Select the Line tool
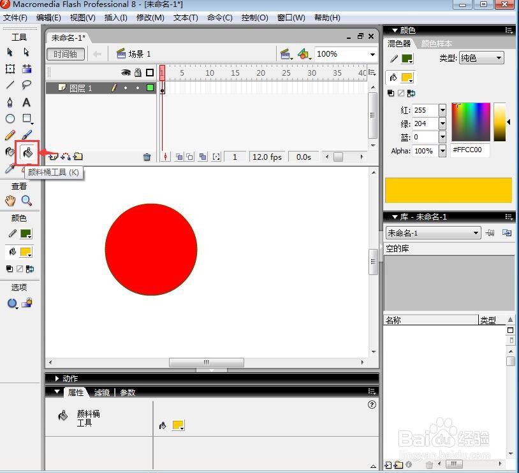 10,85
